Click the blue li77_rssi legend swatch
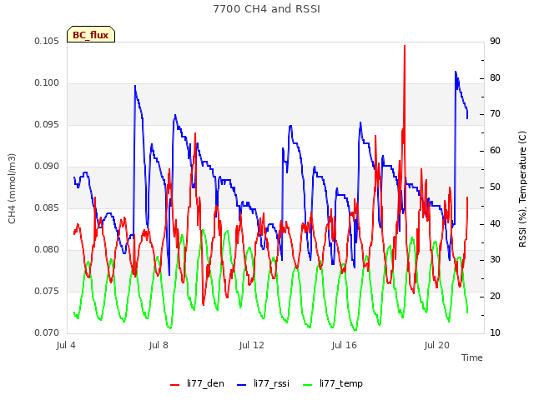534x400 pixels. pyautogui.click(x=241, y=385)
